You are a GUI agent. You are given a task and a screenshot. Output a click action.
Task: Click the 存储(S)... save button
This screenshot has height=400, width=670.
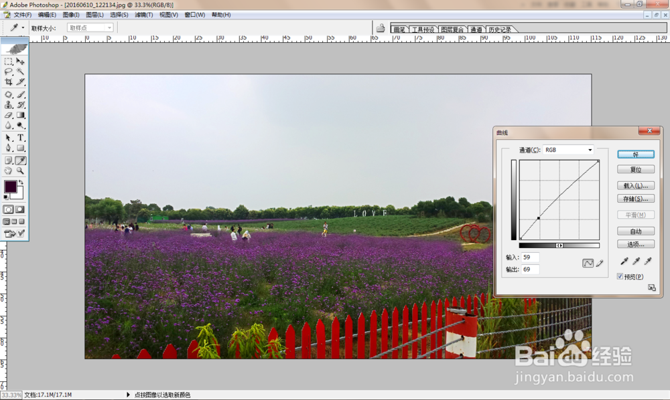pyautogui.click(x=636, y=199)
